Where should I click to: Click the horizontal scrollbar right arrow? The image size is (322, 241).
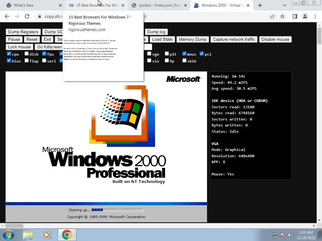(314, 226)
